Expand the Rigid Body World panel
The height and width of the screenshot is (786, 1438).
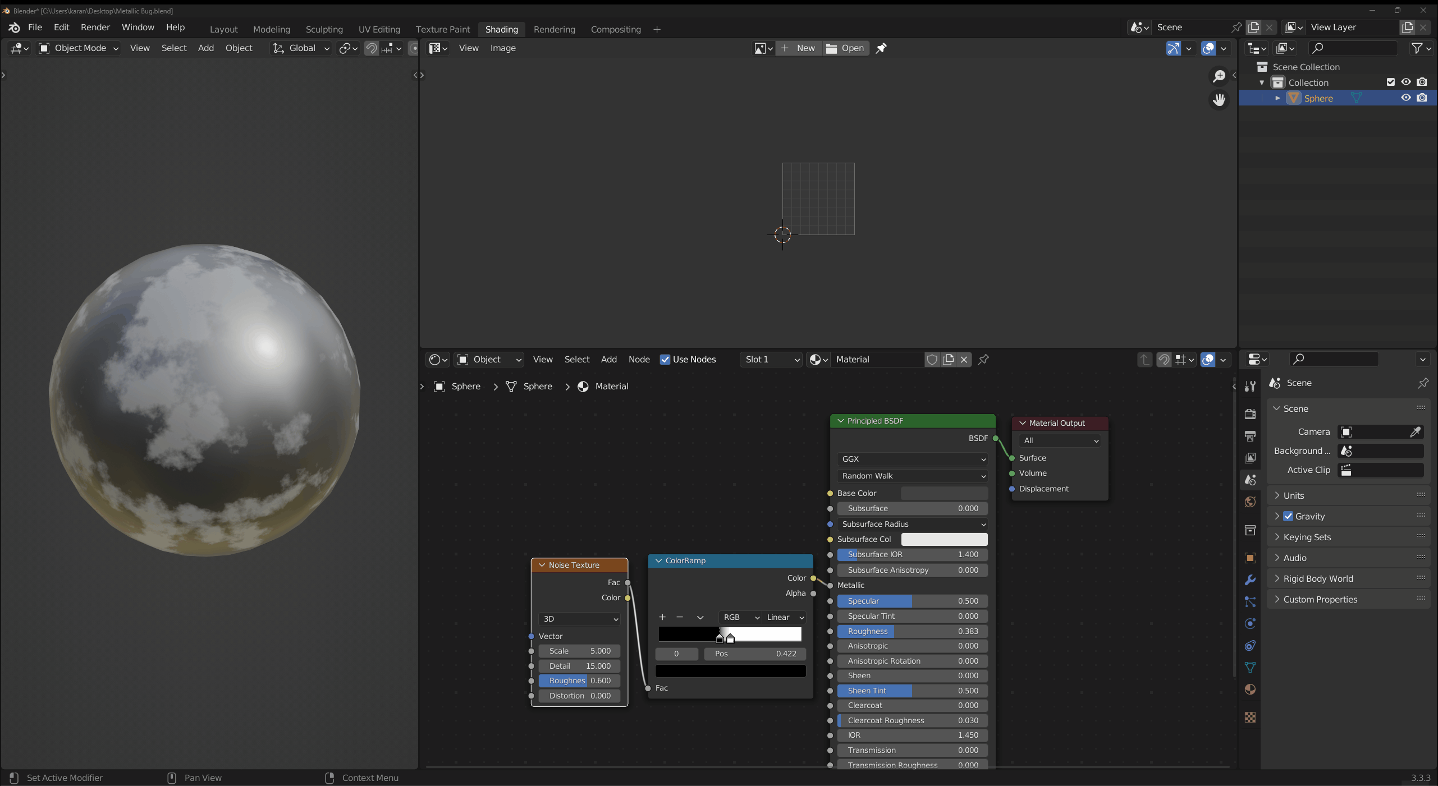[x=1317, y=578]
